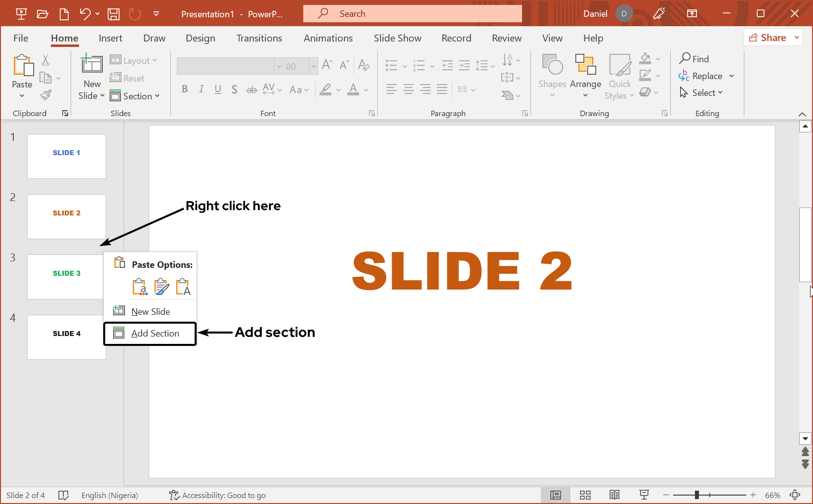813x504 pixels.
Task: Click the Undo arrow icon
Action: [x=85, y=14]
